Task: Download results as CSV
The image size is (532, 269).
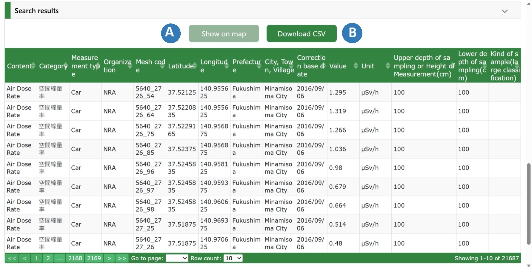Action: (301, 34)
